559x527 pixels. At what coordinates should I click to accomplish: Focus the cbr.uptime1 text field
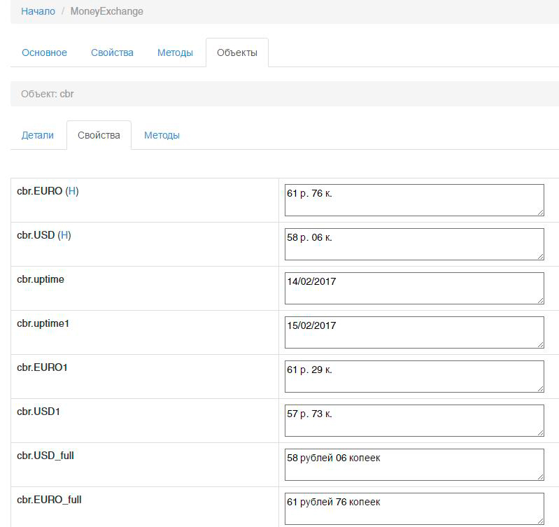pyautogui.click(x=413, y=332)
